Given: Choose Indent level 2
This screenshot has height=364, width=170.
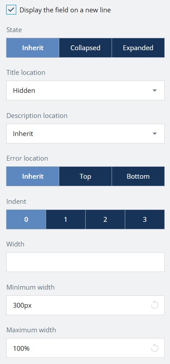Looking at the screenshot, I should pos(105,219).
